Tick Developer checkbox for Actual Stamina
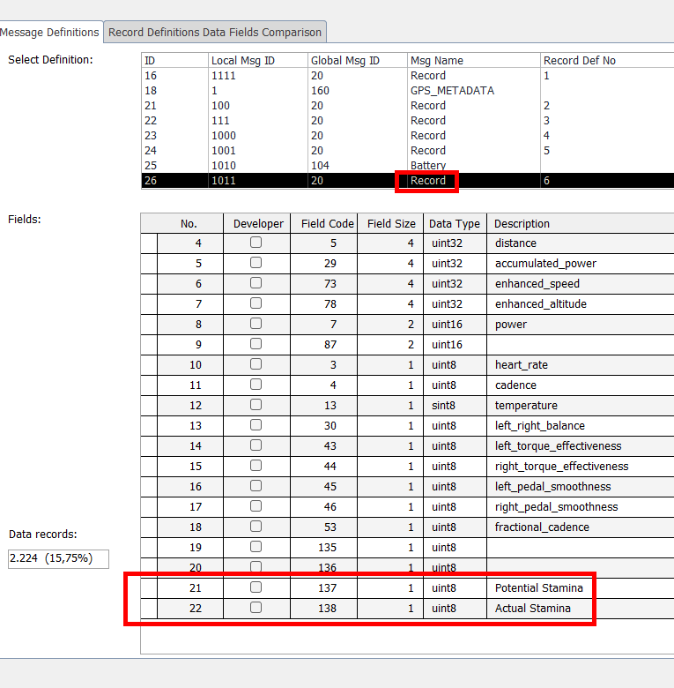 point(256,608)
